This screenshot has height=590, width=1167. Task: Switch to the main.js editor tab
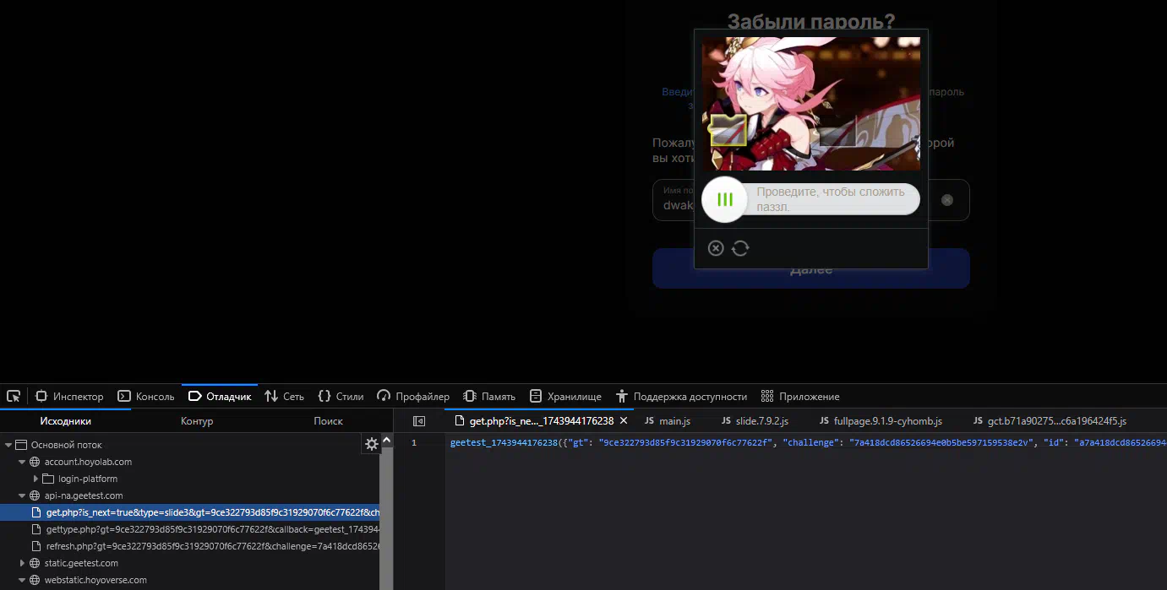(x=668, y=420)
